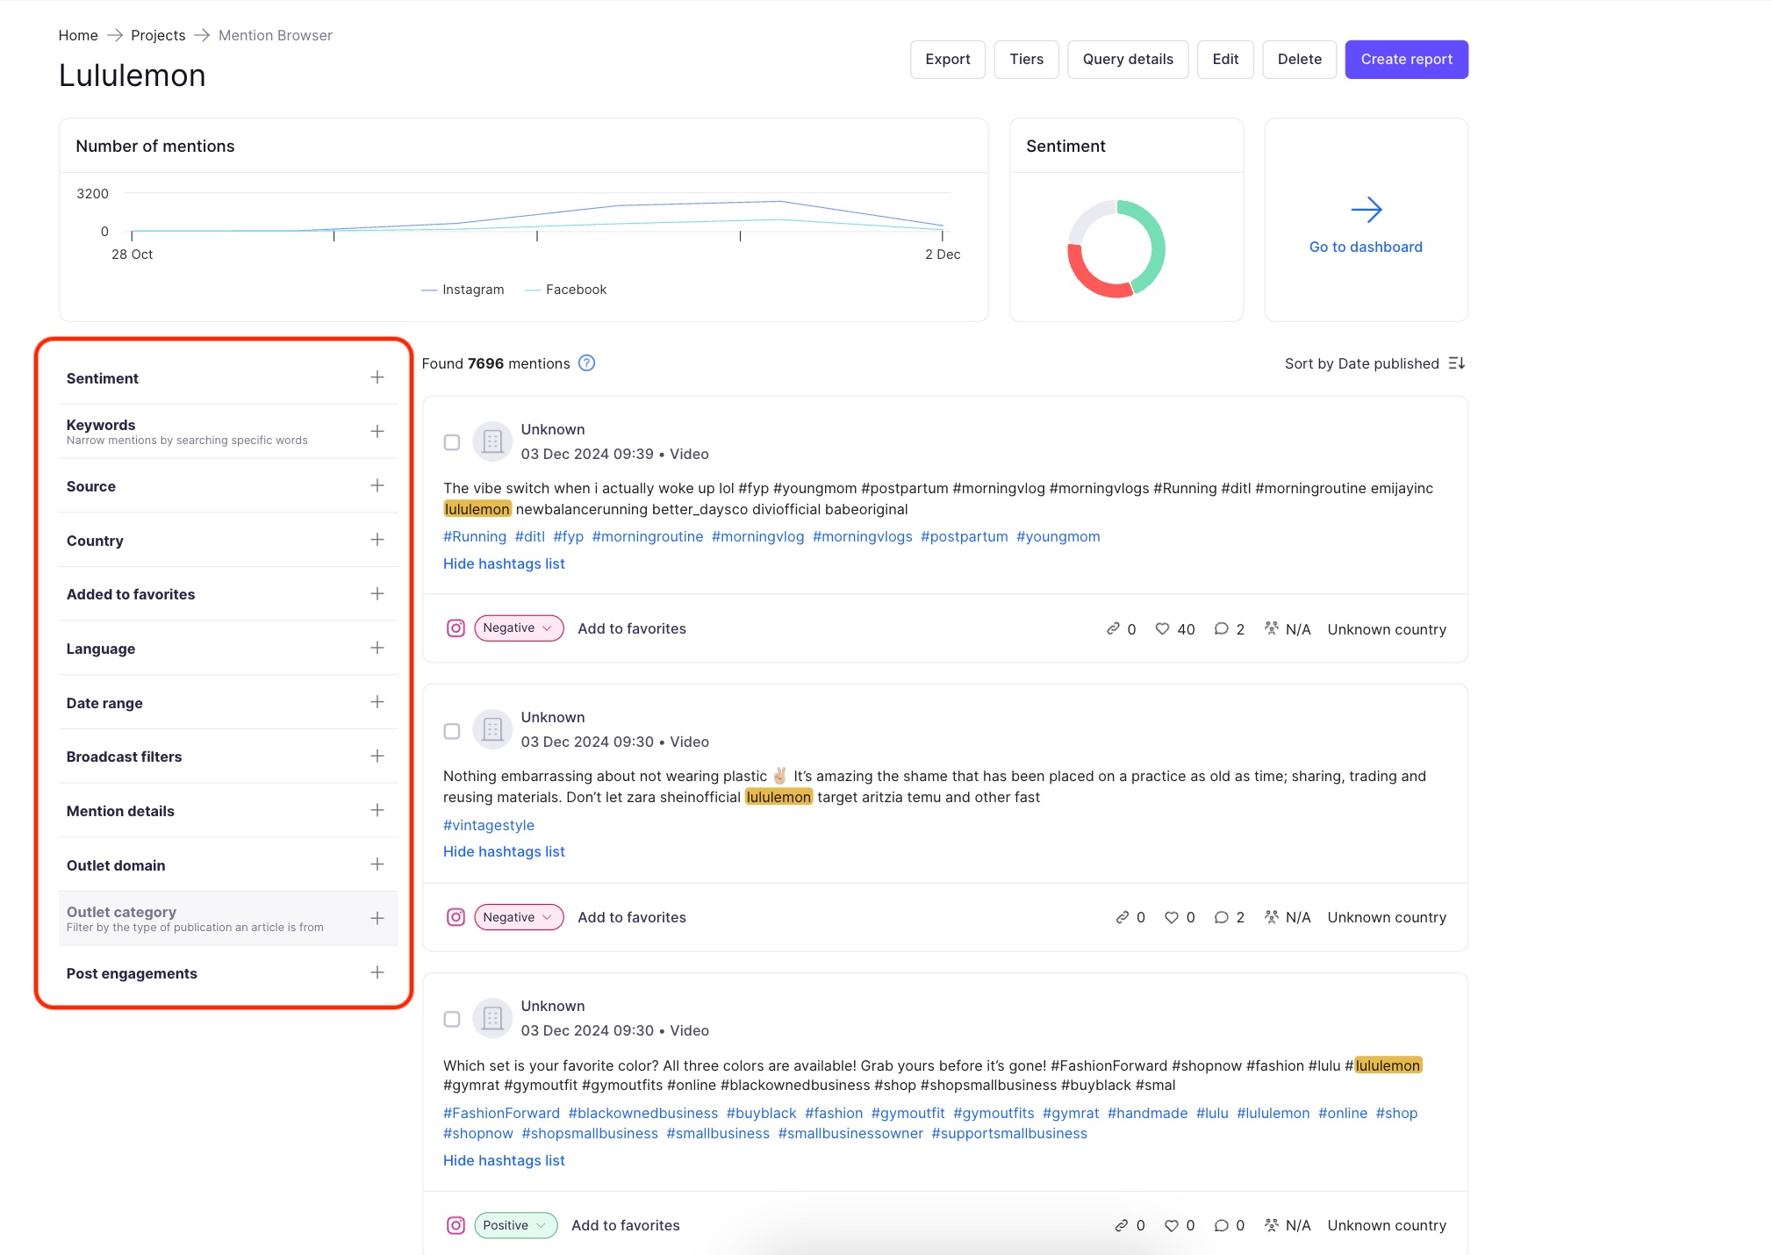Screen dimensions: 1772x1255
Task: Click the reach icon on the vintagestyle post
Action: [x=1271, y=917]
